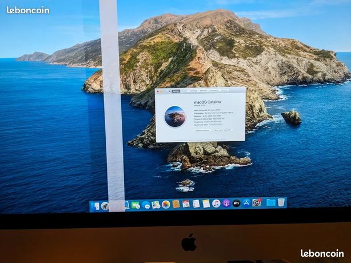Screen dimensions: 351x263
Task: Open the Podcasts app
Action: click(226, 203)
